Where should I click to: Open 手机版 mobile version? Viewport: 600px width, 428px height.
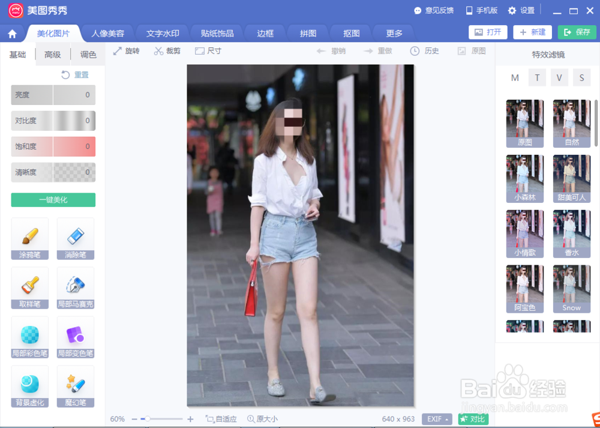point(481,11)
